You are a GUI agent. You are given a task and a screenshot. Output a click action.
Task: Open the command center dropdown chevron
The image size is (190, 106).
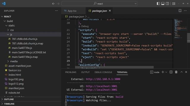(135, 4)
